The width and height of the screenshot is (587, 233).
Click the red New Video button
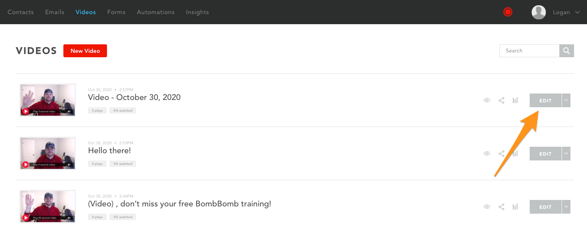[85, 51]
